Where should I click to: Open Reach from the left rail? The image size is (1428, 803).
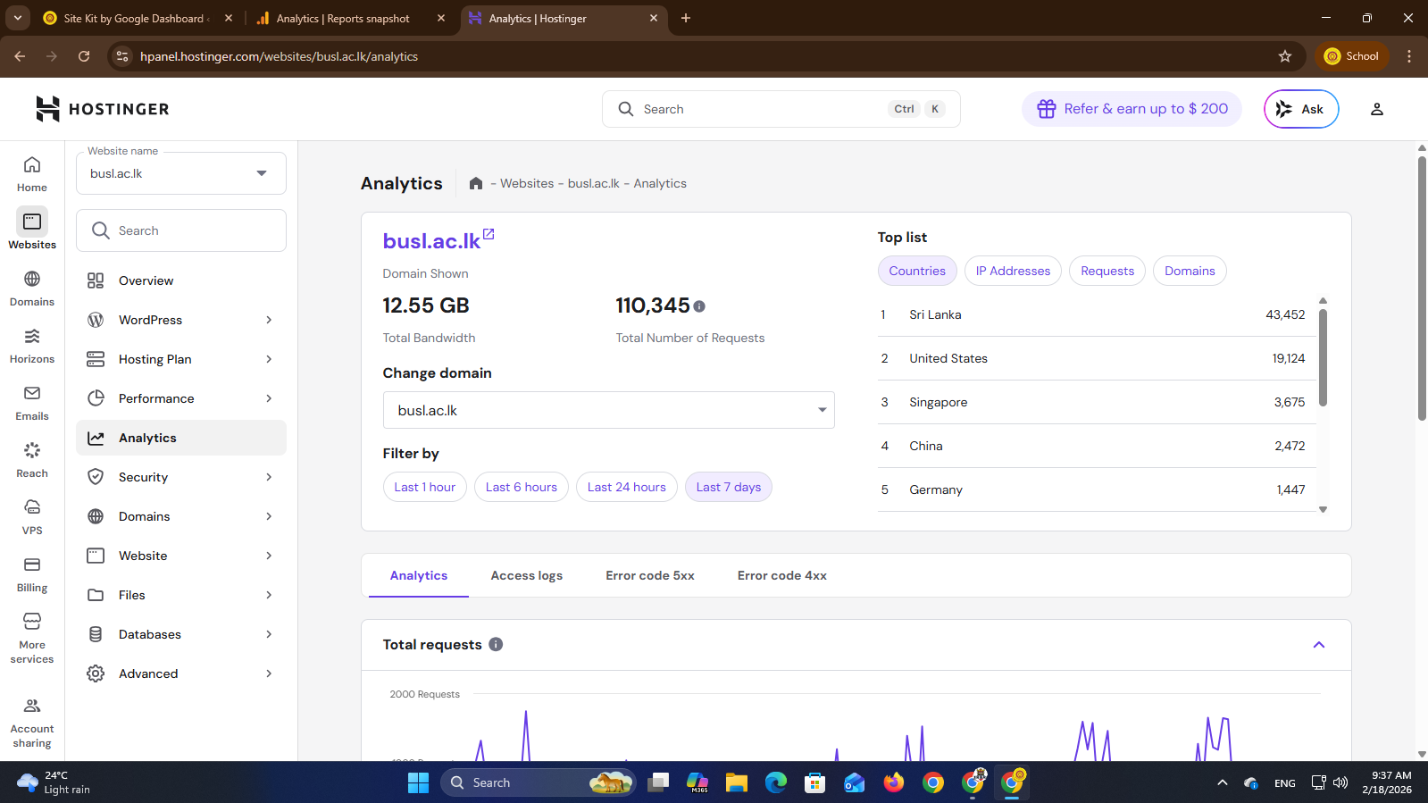[32, 459]
